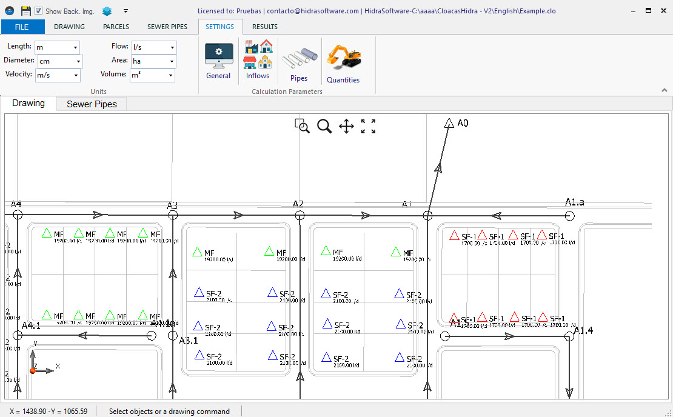
Task: Select the Zoom tool on the canvas toolbar
Action: click(x=324, y=126)
